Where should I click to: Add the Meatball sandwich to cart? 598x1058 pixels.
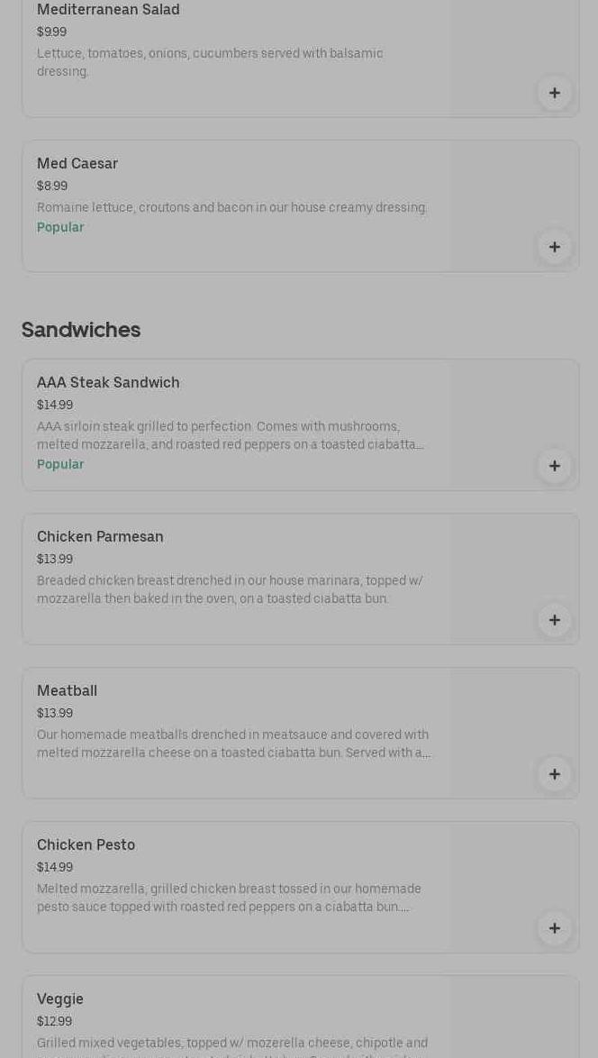click(554, 774)
